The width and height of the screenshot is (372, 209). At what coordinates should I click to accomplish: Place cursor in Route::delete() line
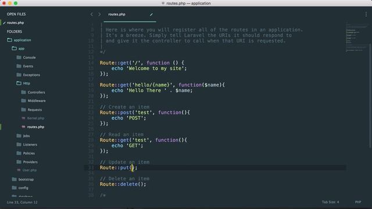point(123,185)
